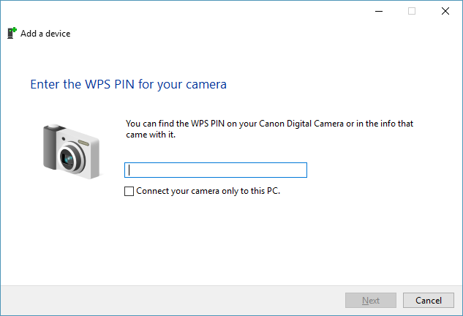Screen dimensions: 463x316
Task: Close the Add a device wizard
Action: coord(445,11)
